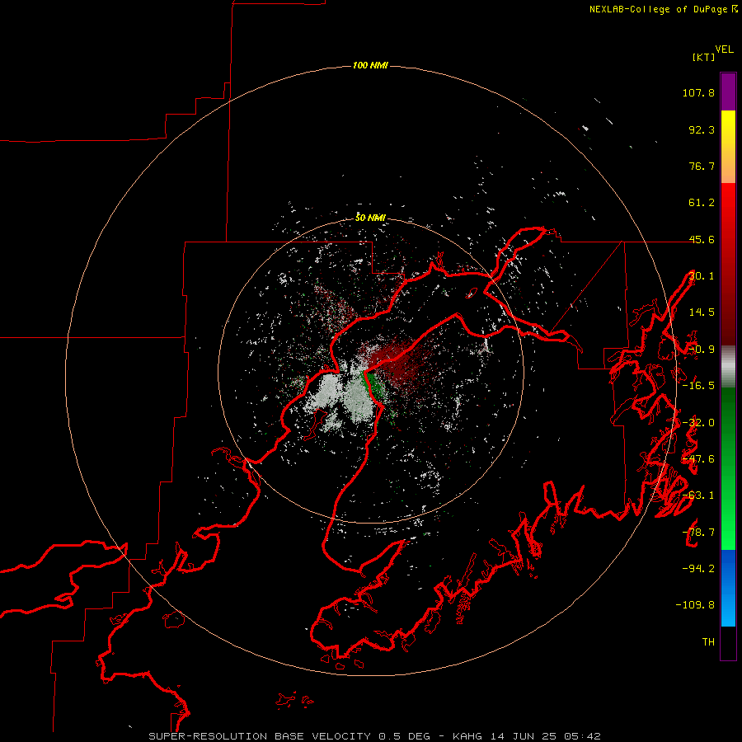The width and height of the screenshot is (742, 742).
Task: Pick the blue segment near -94.2
Action: coord(728,568)
